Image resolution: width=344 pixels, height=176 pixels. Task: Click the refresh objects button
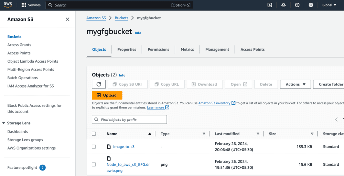[x=99, y=84]
